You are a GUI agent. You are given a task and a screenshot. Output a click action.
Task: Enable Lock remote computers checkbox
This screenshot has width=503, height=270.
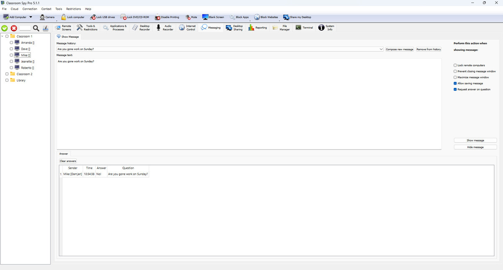pyautogui.click(x=455, y=65)
